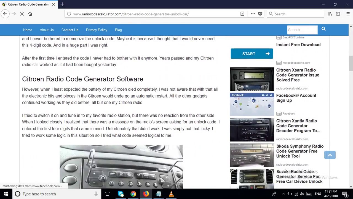Image resolution: width=353 pixels, height=199 pixels.
Task: Open the Library icon
Action: click(330, 14)
